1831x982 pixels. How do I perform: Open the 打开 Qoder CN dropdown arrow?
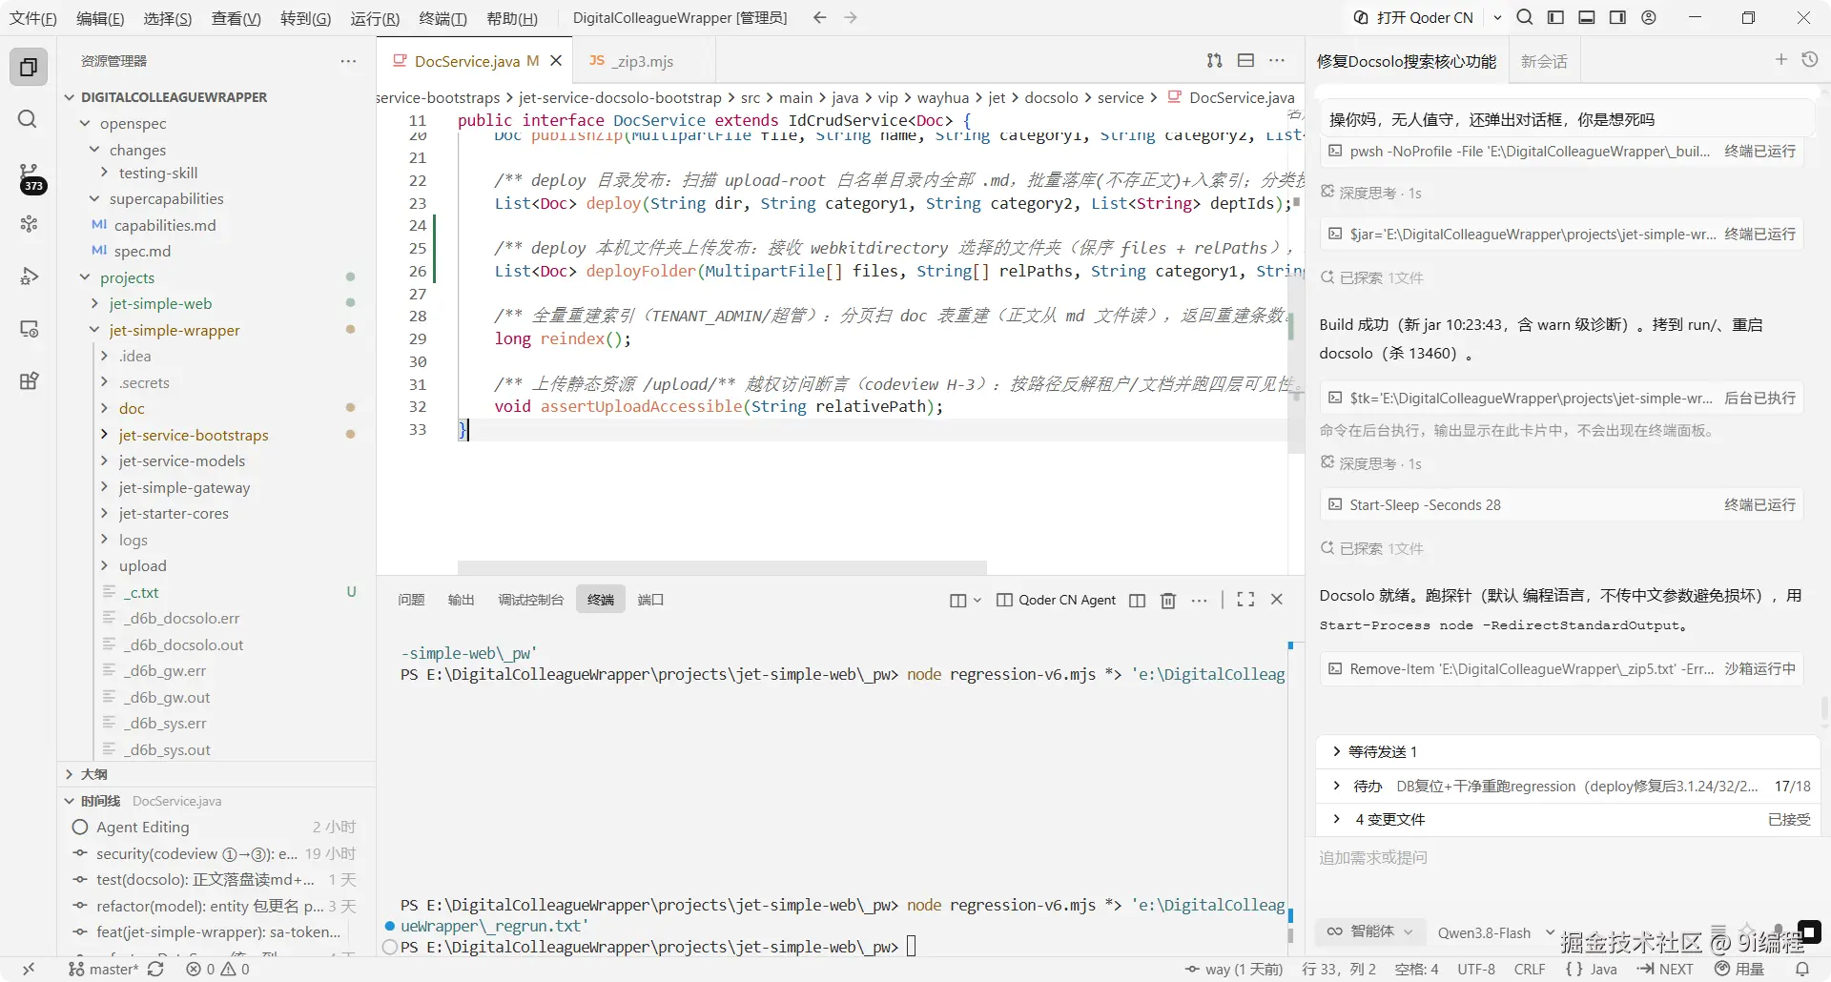tap(1497, 17)
